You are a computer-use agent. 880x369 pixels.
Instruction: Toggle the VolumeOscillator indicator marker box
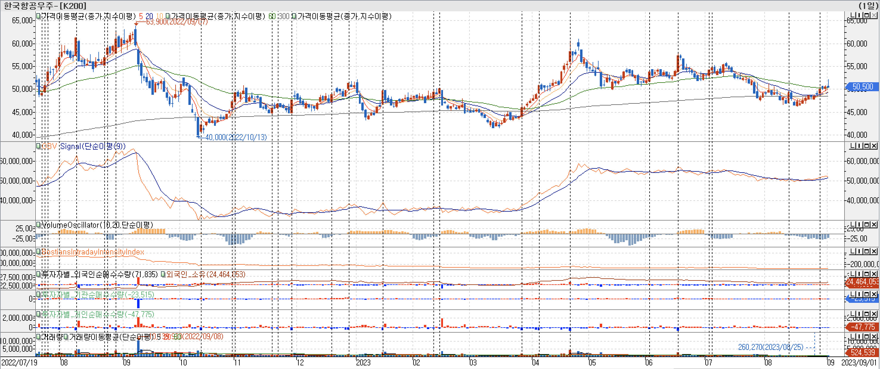pos(38,224)
